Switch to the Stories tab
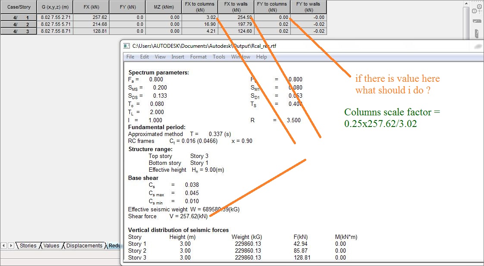 (x=28, y=245)
